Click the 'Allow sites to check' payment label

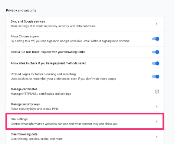(48, 63)
